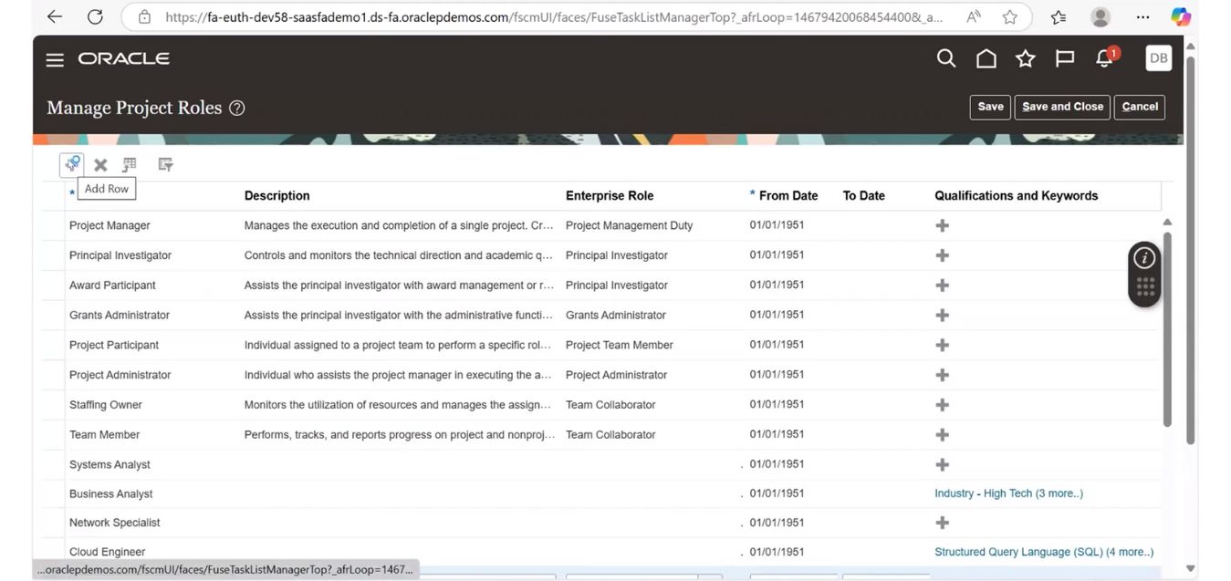The width and height of the screenshot is (1231, 581).
Task: Open the Query by Example filter icon
Action: (x=164, y=164)
